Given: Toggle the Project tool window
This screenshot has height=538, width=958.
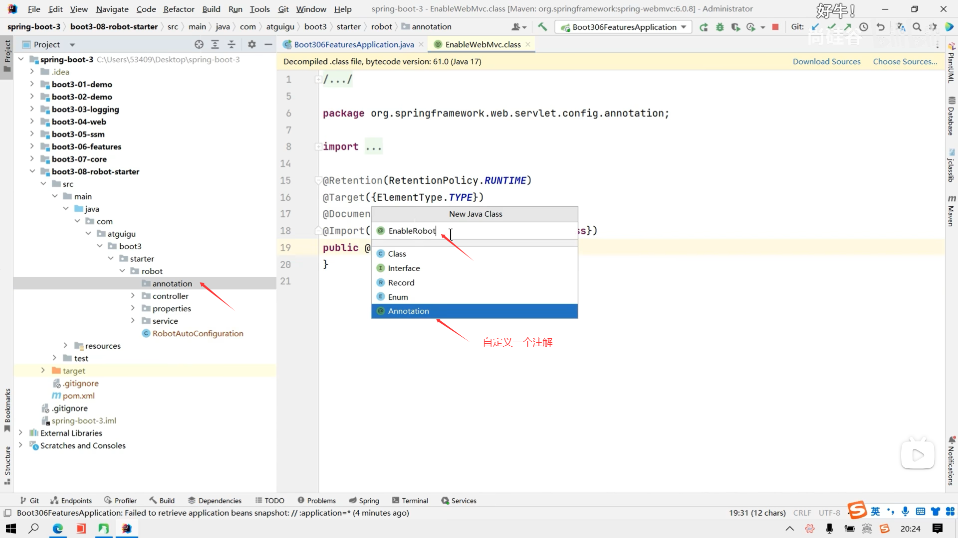Looking at the screenshot, I should 7,55.
